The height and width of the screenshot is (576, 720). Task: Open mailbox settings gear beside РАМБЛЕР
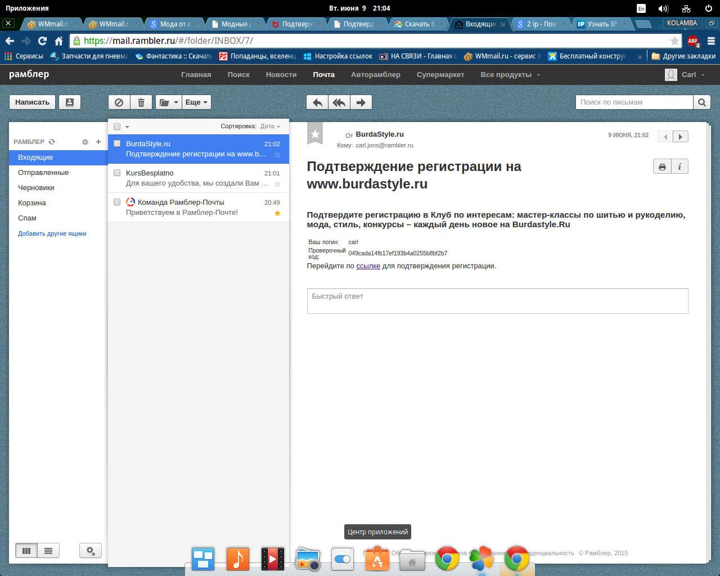85,142
